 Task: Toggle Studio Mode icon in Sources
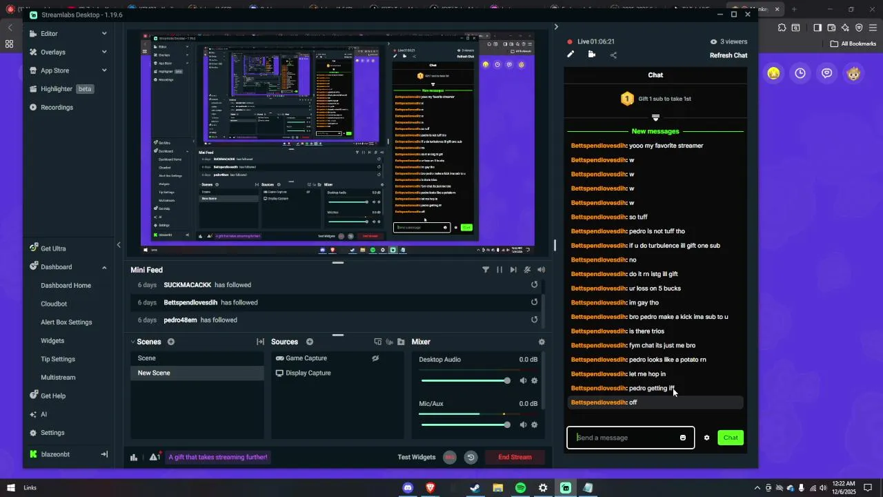[x=378, y=342]
